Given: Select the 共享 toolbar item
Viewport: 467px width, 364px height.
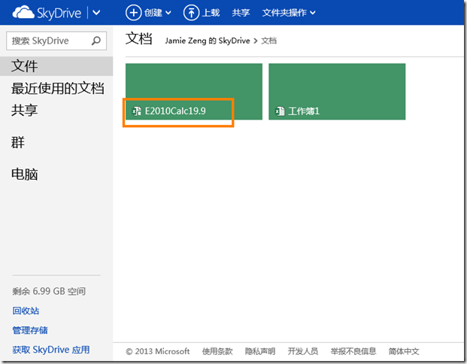Looking at the screenshot, I should pyautogui.click(x=241, y=13).
